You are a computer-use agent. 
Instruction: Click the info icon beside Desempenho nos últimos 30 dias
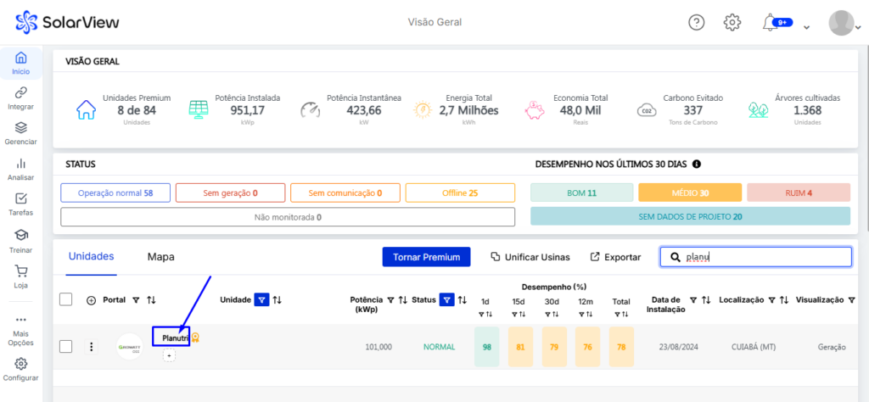(x=697, y=164)
